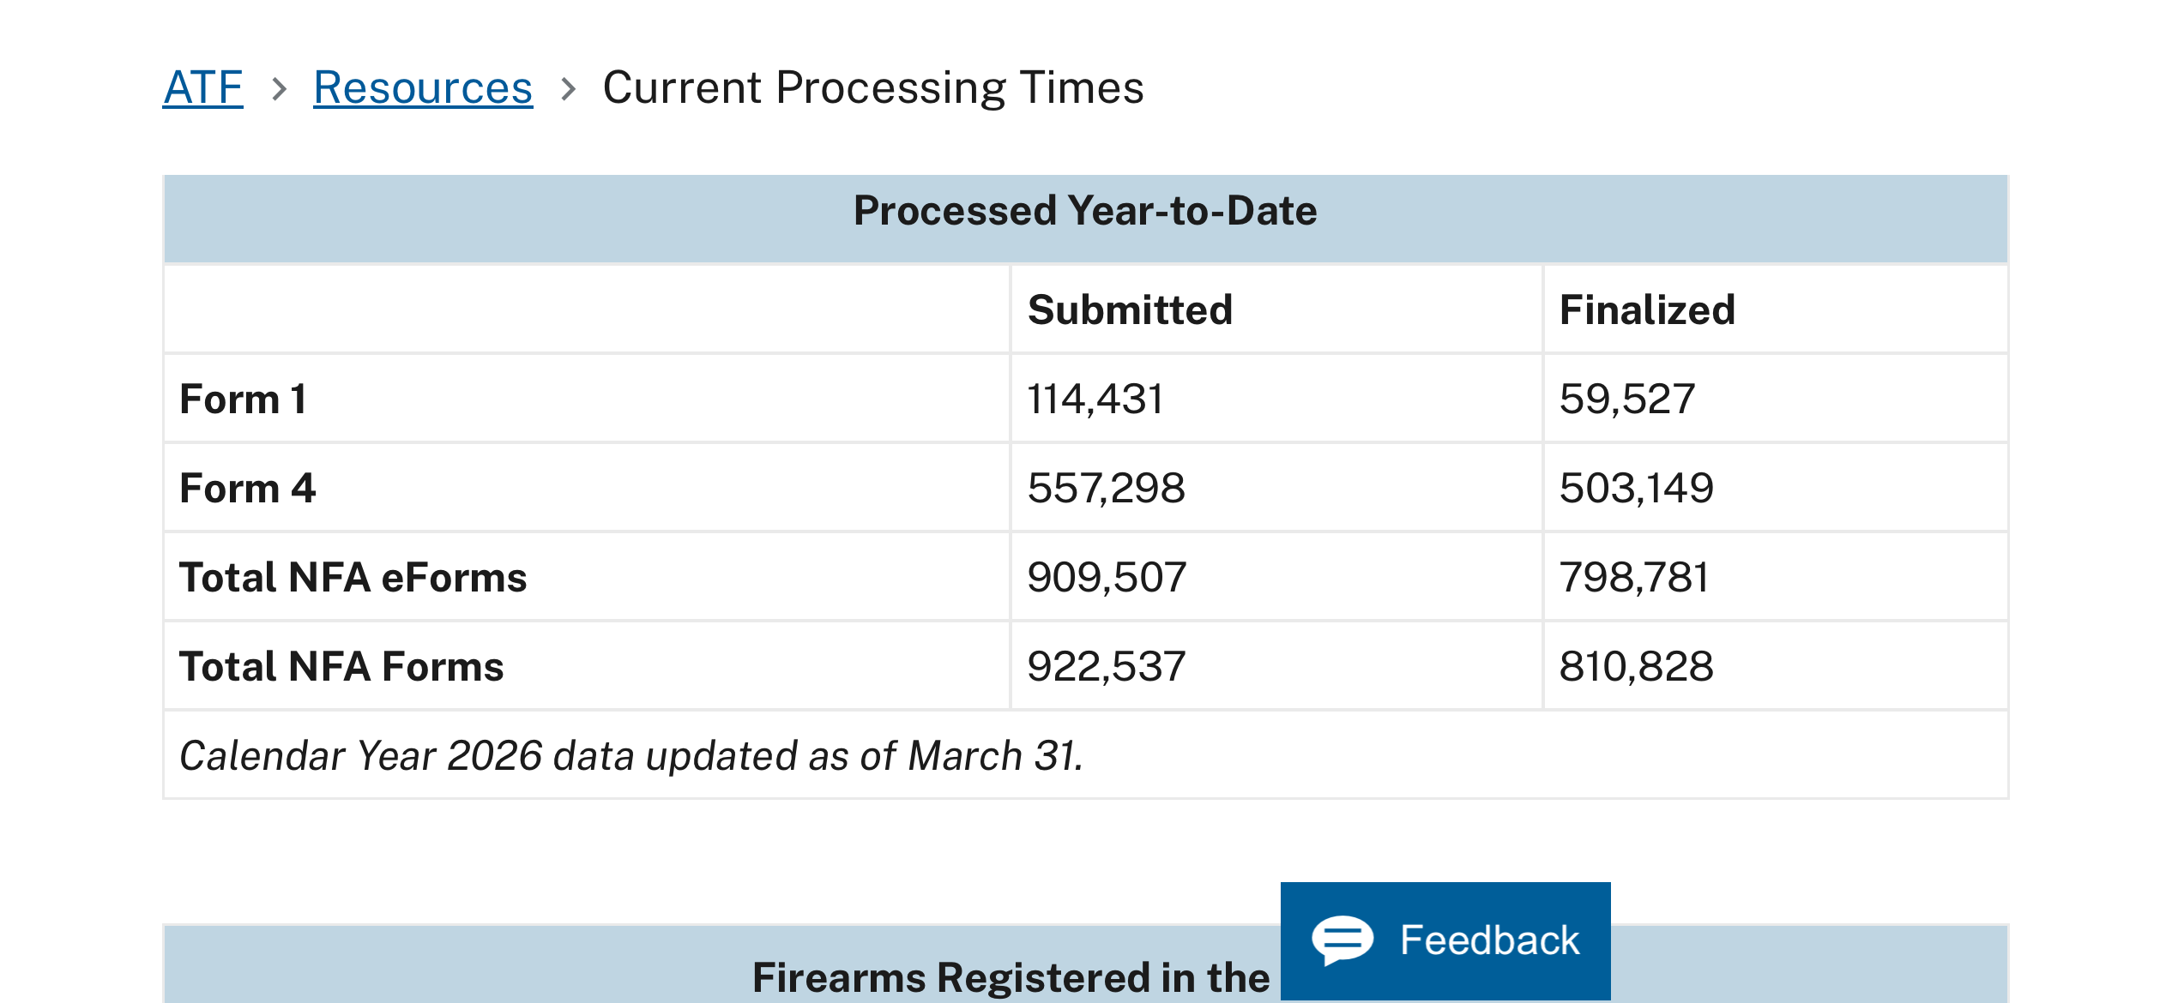Click the Total NFA eForms row label
The image size is (2172, 1003).
coord(353,577)
